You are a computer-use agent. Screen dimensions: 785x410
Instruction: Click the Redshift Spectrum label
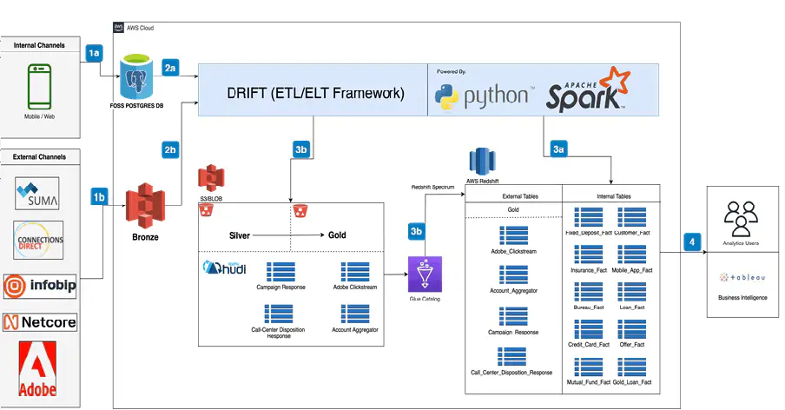432,187
